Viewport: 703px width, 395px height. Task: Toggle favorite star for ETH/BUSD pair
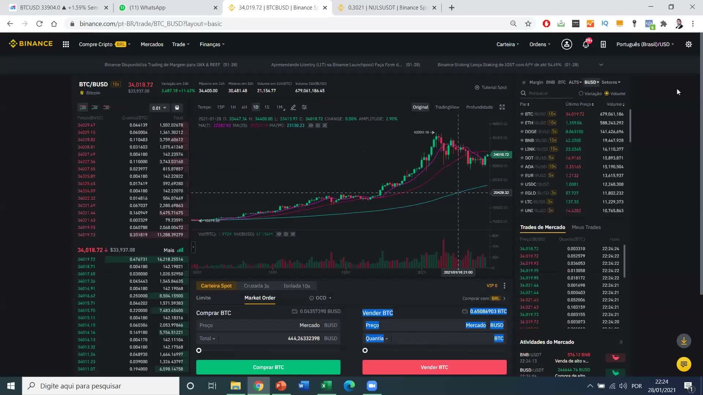click(x=522, y=123)
